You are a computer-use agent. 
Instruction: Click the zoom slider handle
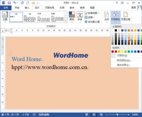(117, 115)
